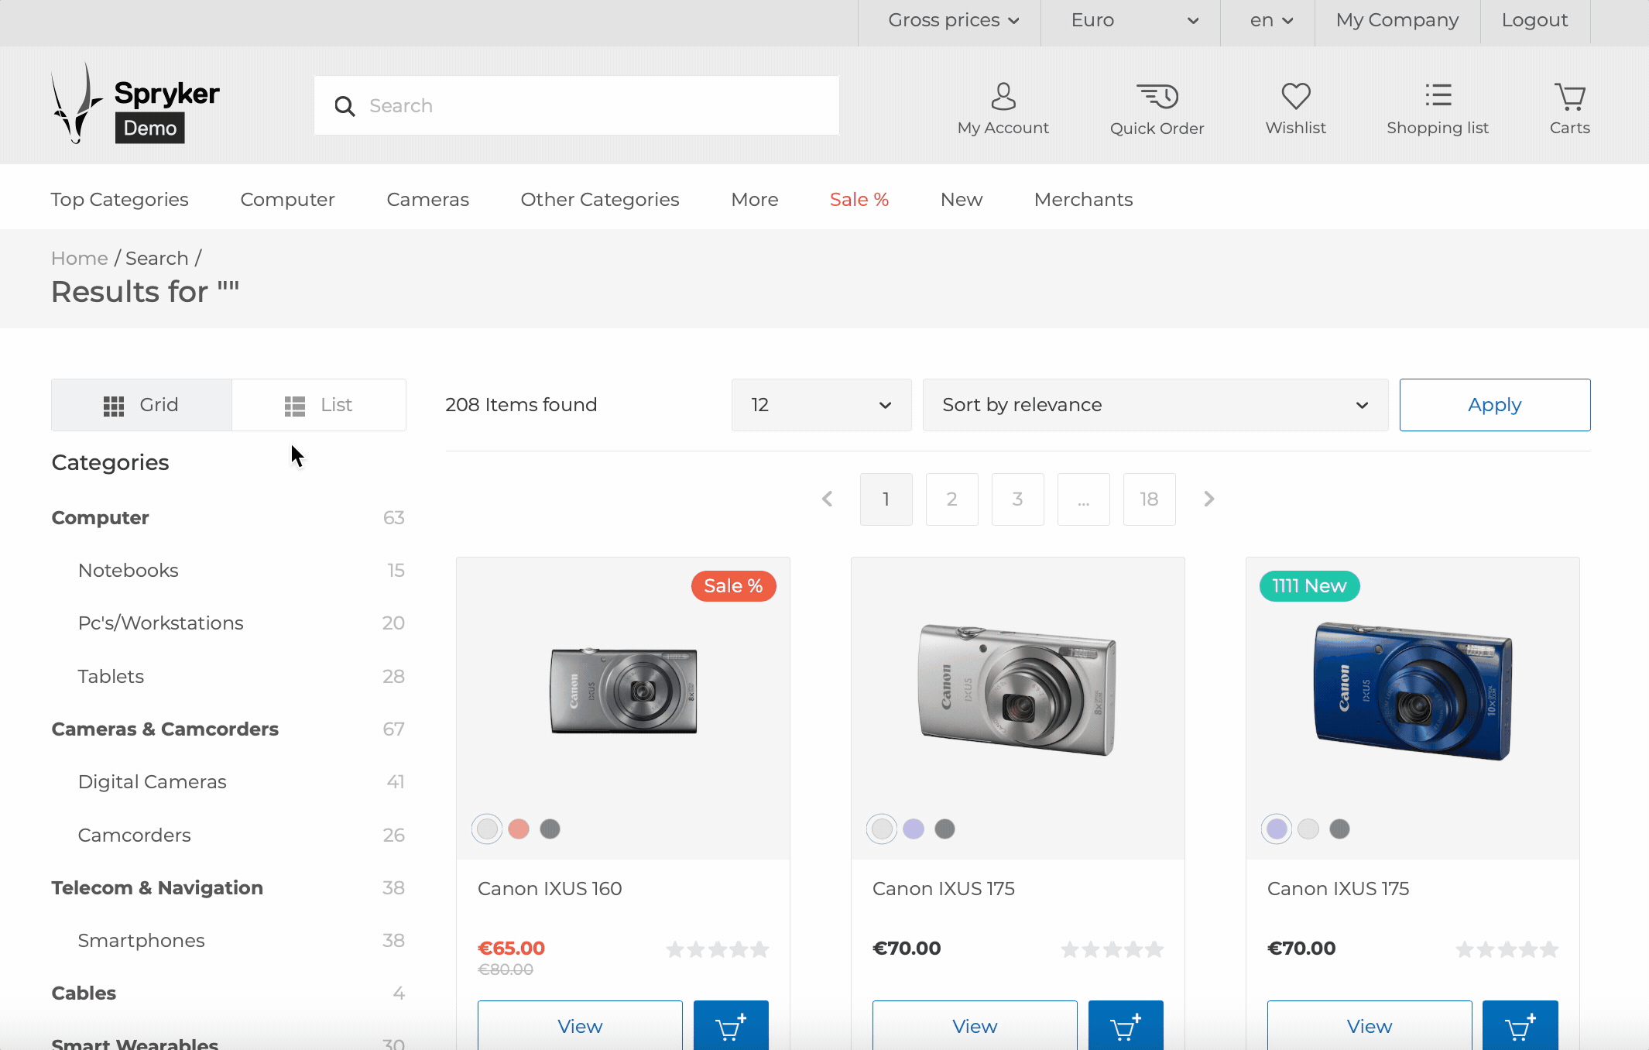This screenshot has height=1050, width=1649.
Task: Rate Canon IXUS 160 with stars
Action: pyautogui.click(x=717, y=949)
